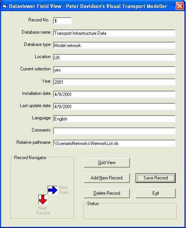
Task: Click the Add New Record button
Action: [107, 178]
